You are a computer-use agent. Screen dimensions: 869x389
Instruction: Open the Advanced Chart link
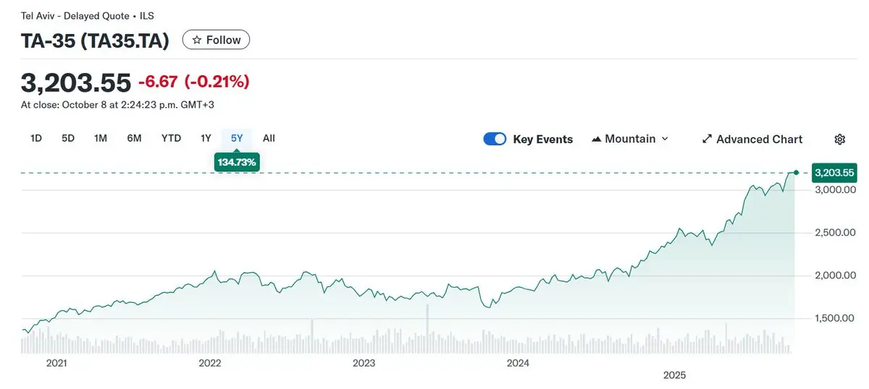click(759, 140)
